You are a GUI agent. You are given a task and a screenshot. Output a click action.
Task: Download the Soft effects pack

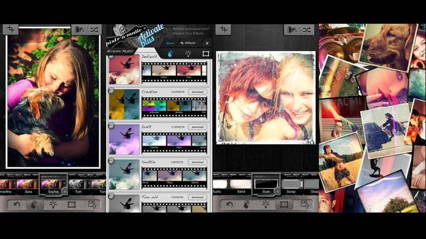pos(197,127)
